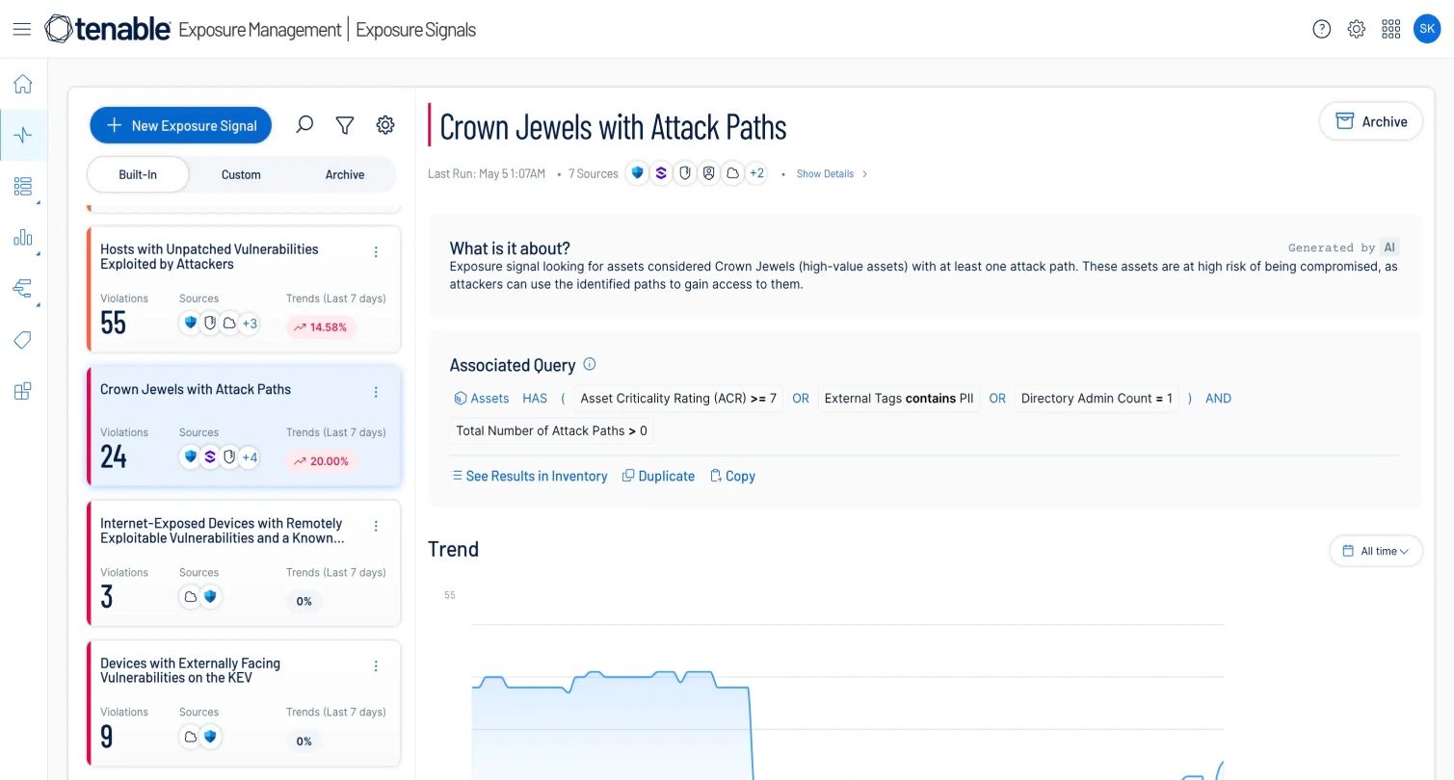1454x780 pixels.
Task: Click the +2 additional sources badge in header
Action: click(756, 173)
